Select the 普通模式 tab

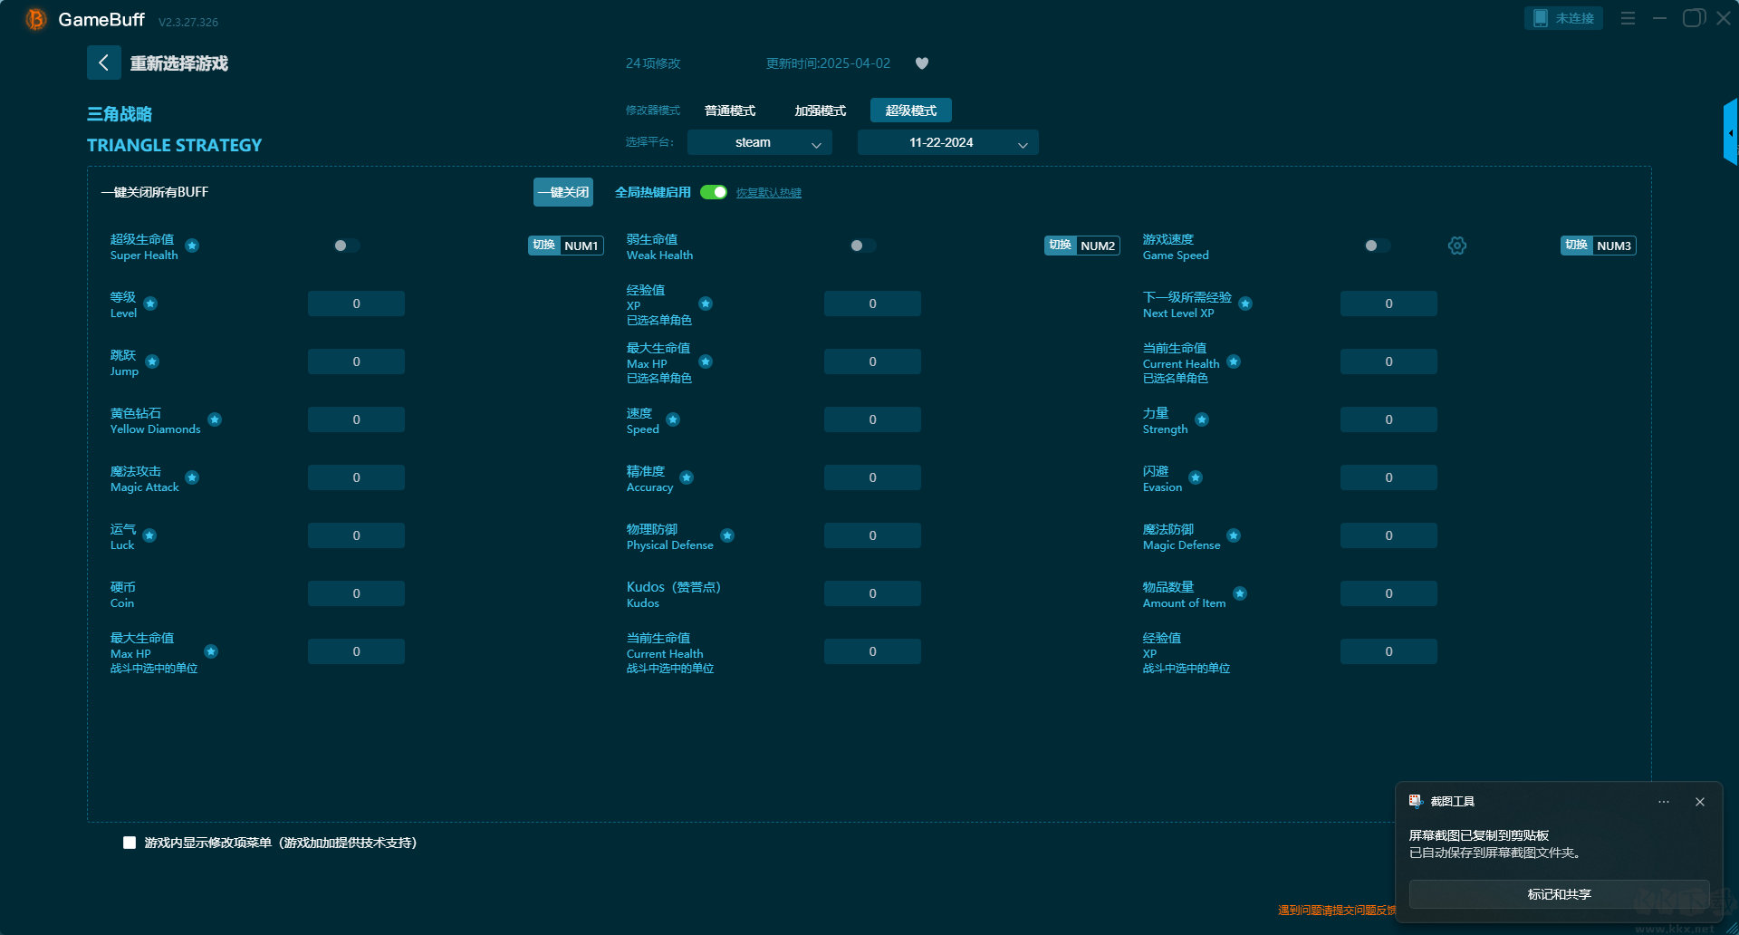click(730, 111)
